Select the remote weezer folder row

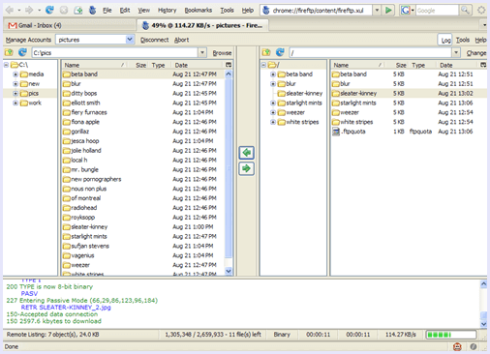(409, 112)
